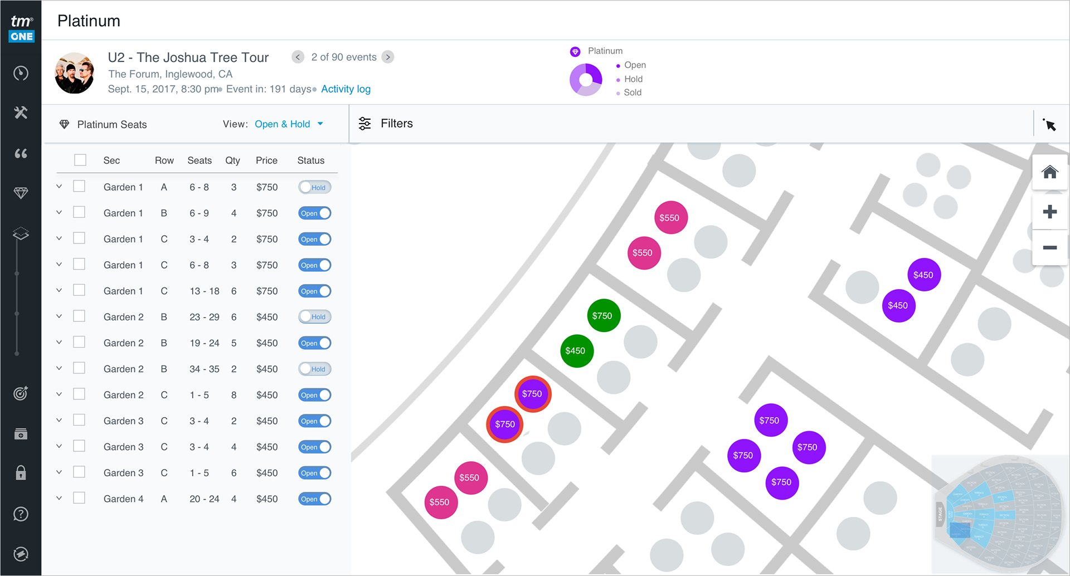Check the Garden 1 row A checkbox
Screen dimensions: 1070x576
pyautogui.click(x=79, y=186)
